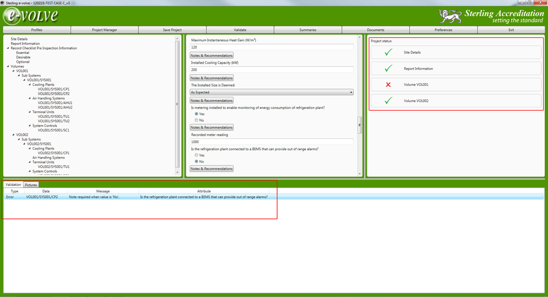Open Notes & Recommendations under the BEMS question
The height and width of the screenshot is (297, 548).
[211, 169]
